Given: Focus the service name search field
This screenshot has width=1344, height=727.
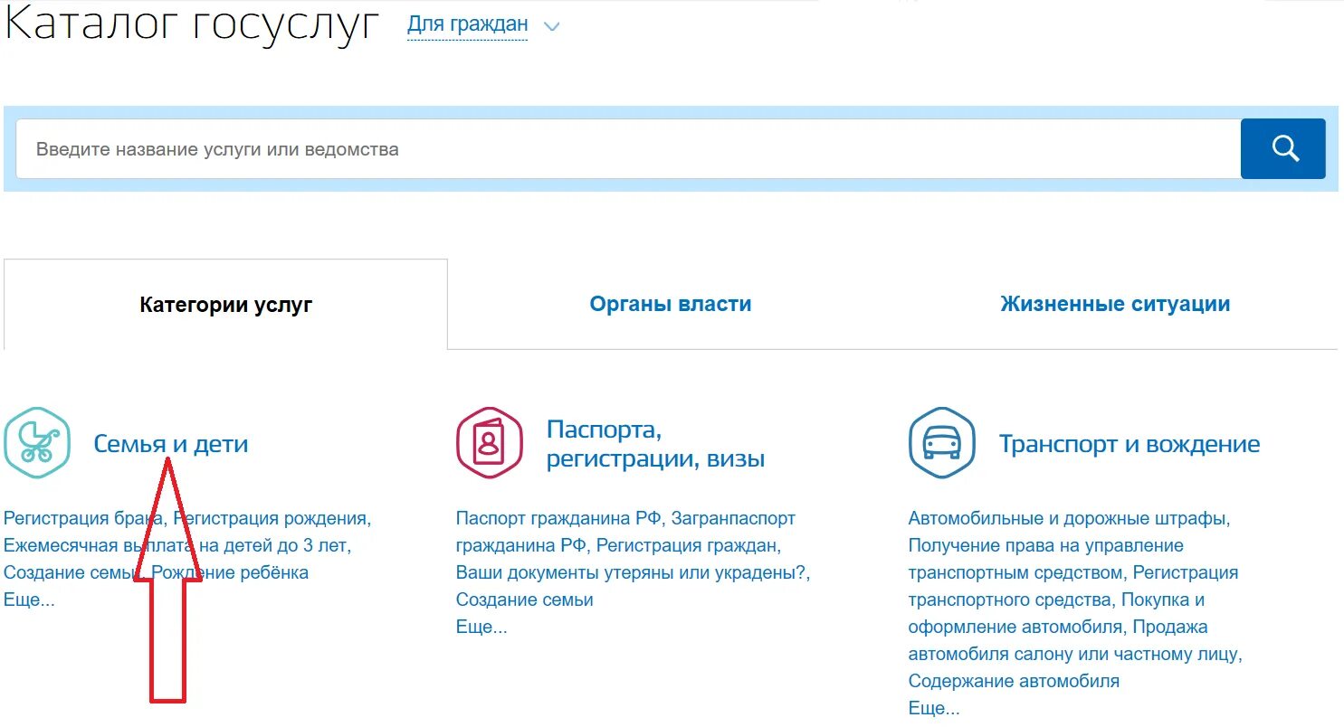Looking at the screenshot, I should [628, 149].
